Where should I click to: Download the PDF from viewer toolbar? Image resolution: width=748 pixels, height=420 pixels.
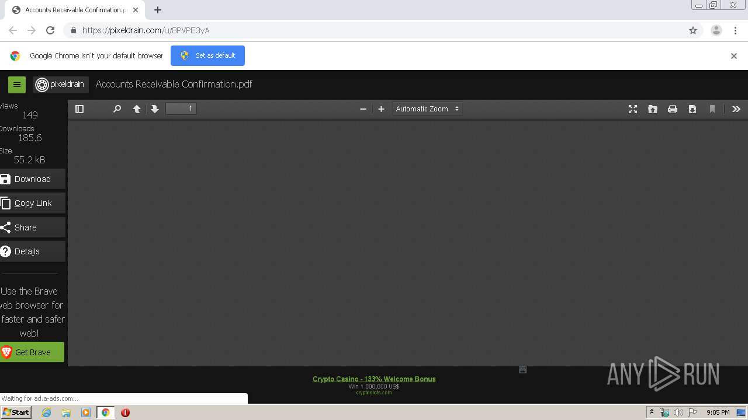click(692, 109)
